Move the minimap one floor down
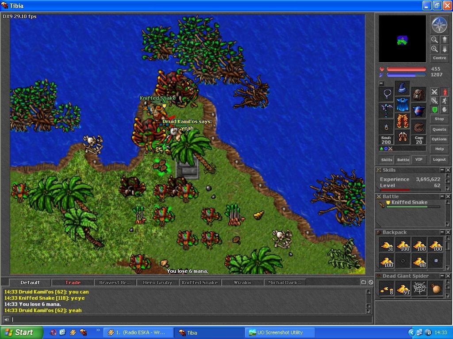This screenshot has height=339, width=453. coord(445,49)
